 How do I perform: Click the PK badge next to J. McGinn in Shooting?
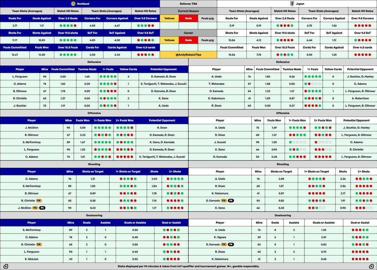pyautogui.click(x=35, y=208)
